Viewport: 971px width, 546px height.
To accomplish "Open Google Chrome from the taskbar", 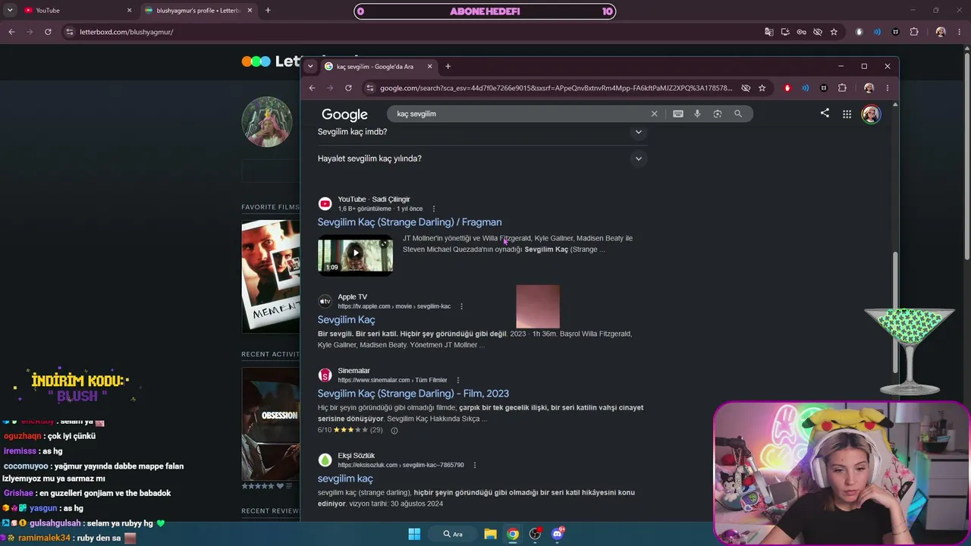I will tap(514, 534).
